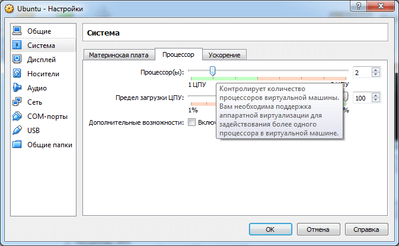Click the Отмена button

(318, 229)
